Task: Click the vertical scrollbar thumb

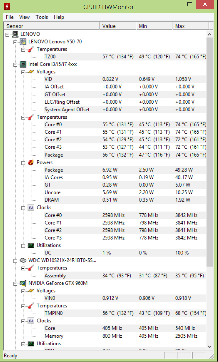Action: pyautogui.click(x=210, y=153)
